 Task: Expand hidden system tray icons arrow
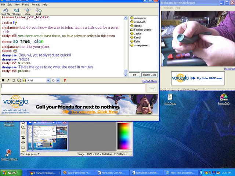click(202, 173)
